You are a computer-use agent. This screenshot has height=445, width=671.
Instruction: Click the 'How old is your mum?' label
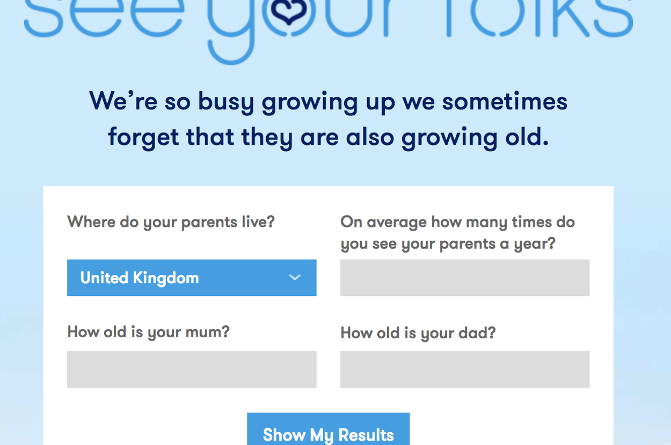point(148,332)
